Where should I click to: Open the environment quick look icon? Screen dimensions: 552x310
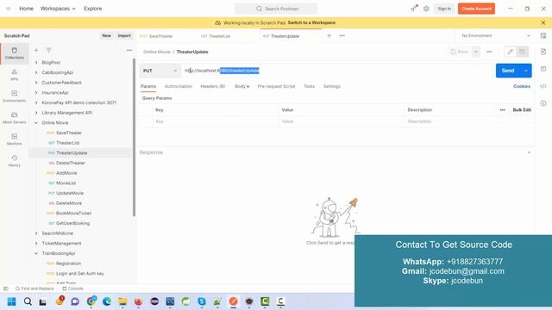(x=543, y=35)
